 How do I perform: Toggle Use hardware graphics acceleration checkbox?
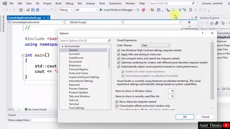point(123,76)
